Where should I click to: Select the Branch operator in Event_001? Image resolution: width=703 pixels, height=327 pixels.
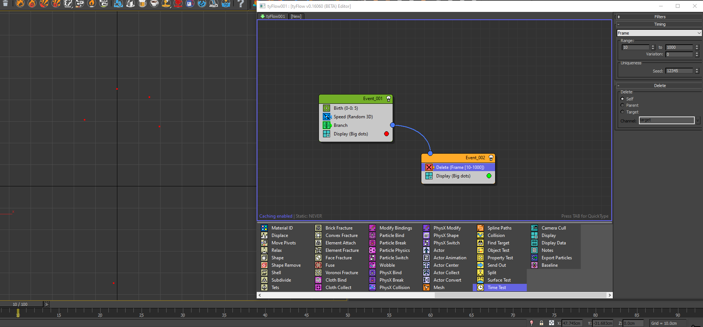click(x=341, y=125)
